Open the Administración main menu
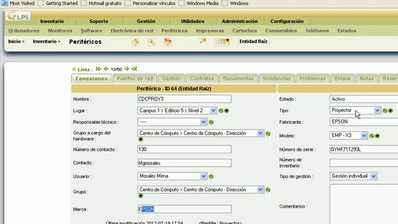Image resolution: width=398 pixels, height=224 pixels. pyautogui.click(x=239, y=21)
